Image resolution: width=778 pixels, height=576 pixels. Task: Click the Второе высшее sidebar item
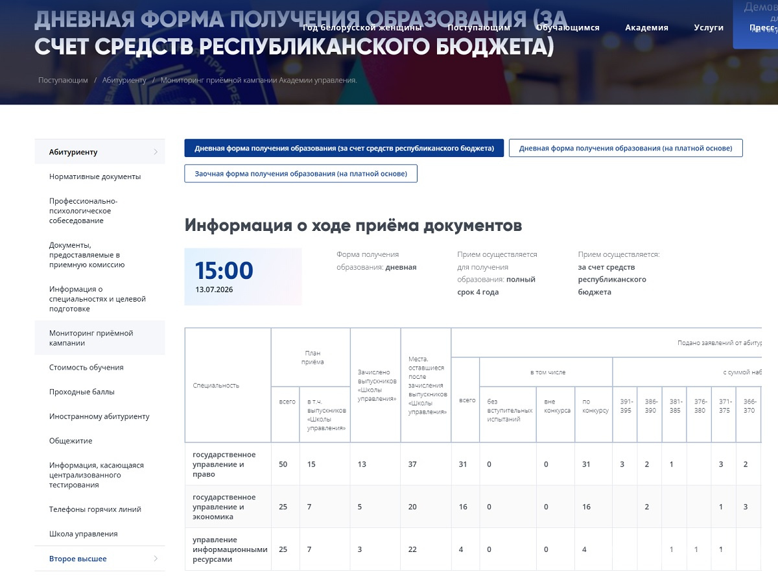(x=100, y=558)
